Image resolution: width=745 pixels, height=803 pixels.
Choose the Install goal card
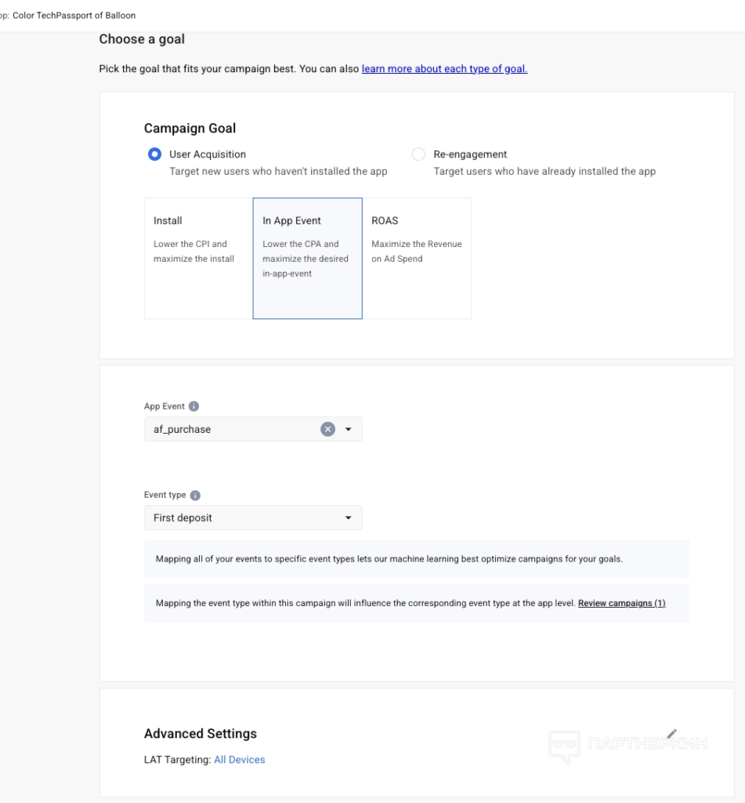click(x=198, y=258)
